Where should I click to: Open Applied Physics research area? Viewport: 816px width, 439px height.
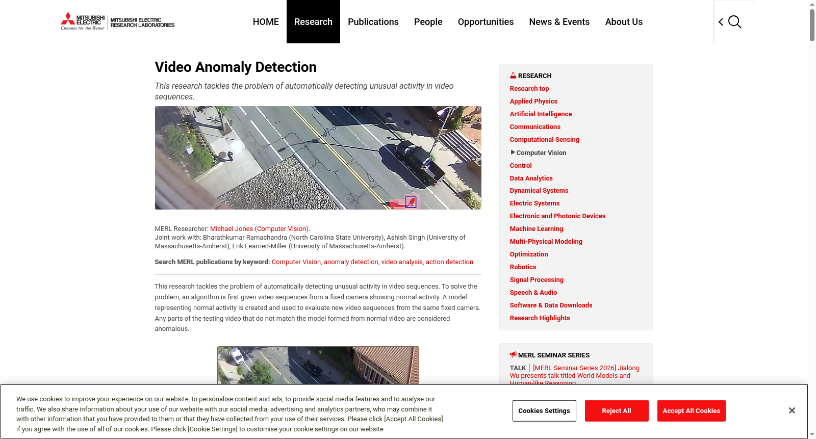coord(533,101)
